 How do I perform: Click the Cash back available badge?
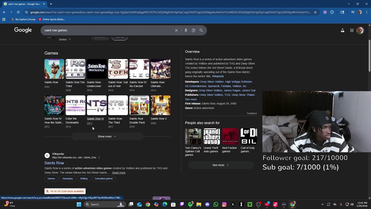click(x=65, y=191)
